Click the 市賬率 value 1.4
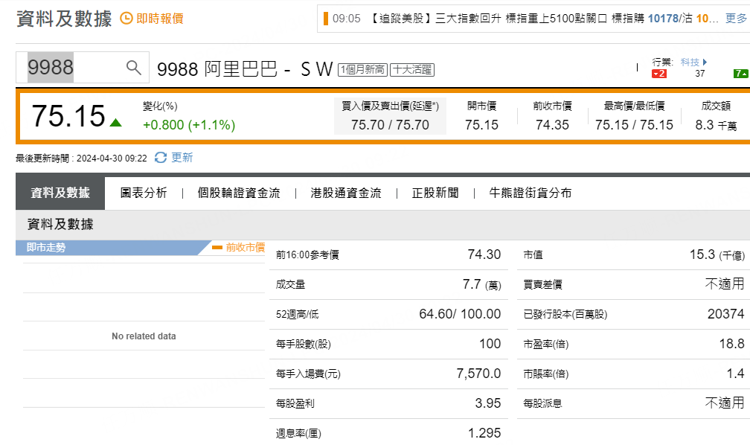Viewport: 750px width, 445px height. coord(736,374)
